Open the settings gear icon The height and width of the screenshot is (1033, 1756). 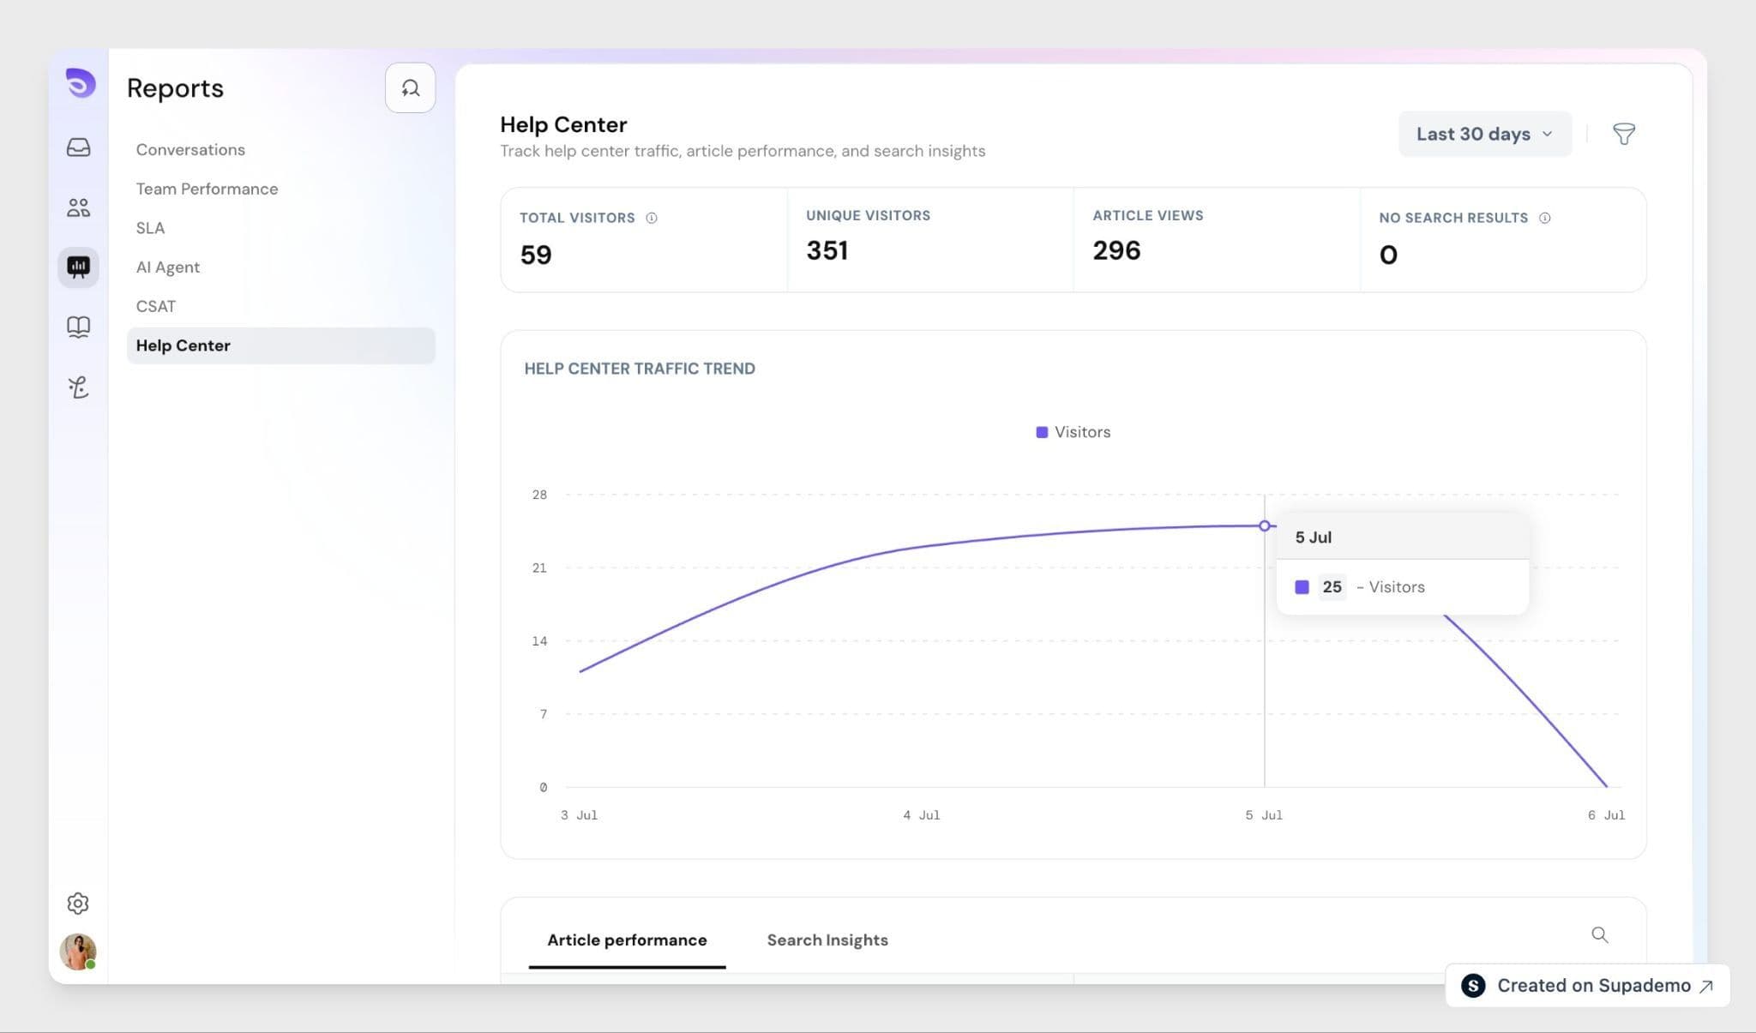(x=78, y=903)
